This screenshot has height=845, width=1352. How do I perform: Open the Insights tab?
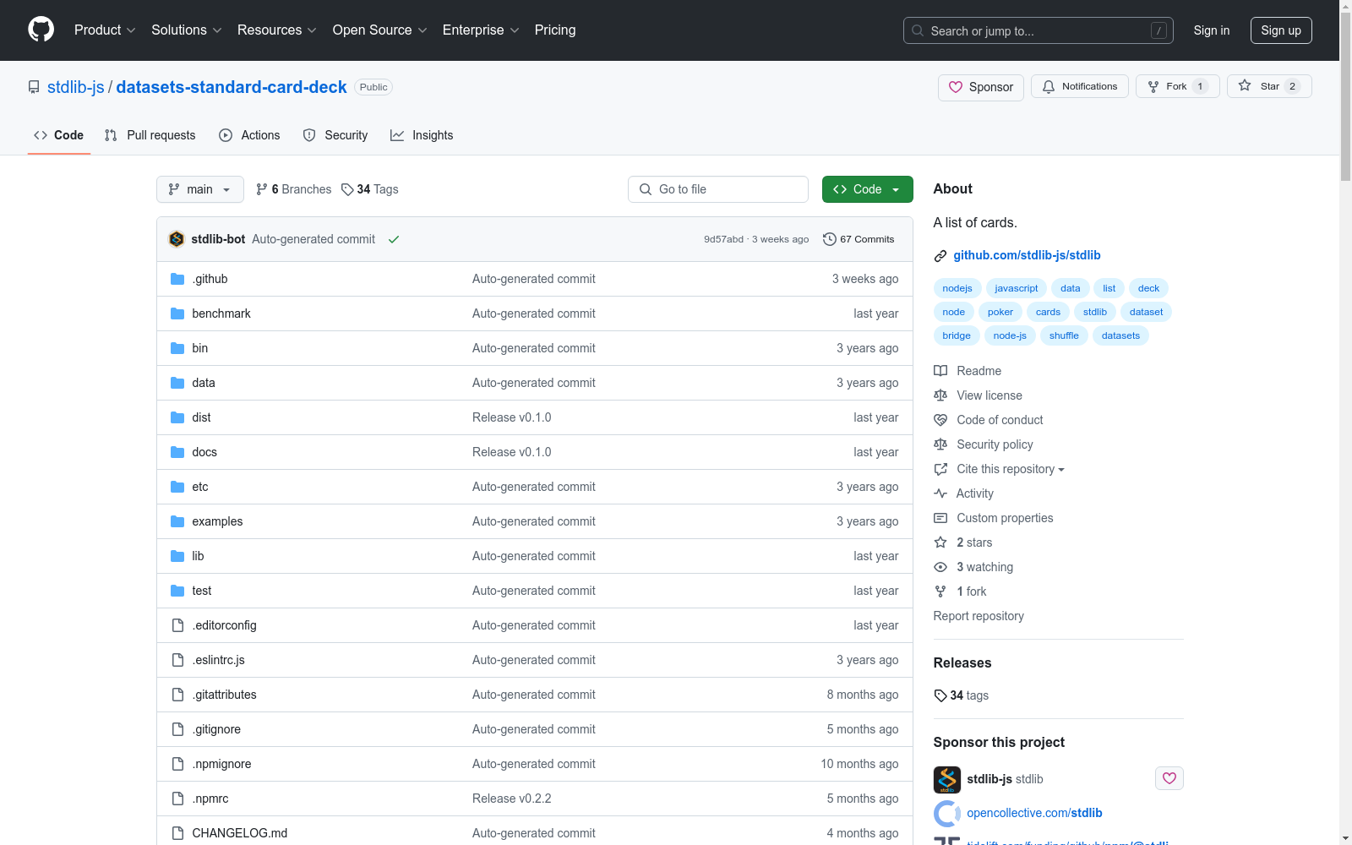(x=422, y=135)
